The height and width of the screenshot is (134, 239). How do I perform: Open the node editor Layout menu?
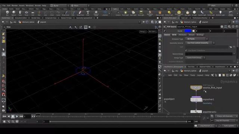coord(200,75)
